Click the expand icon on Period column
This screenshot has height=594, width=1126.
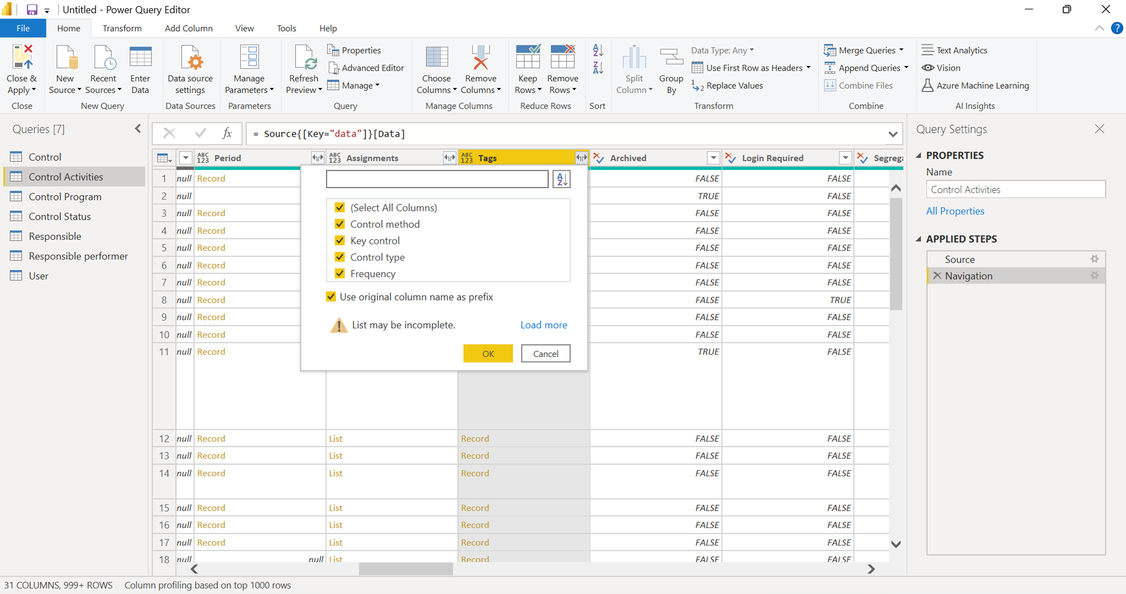click(x=318, y=158)
